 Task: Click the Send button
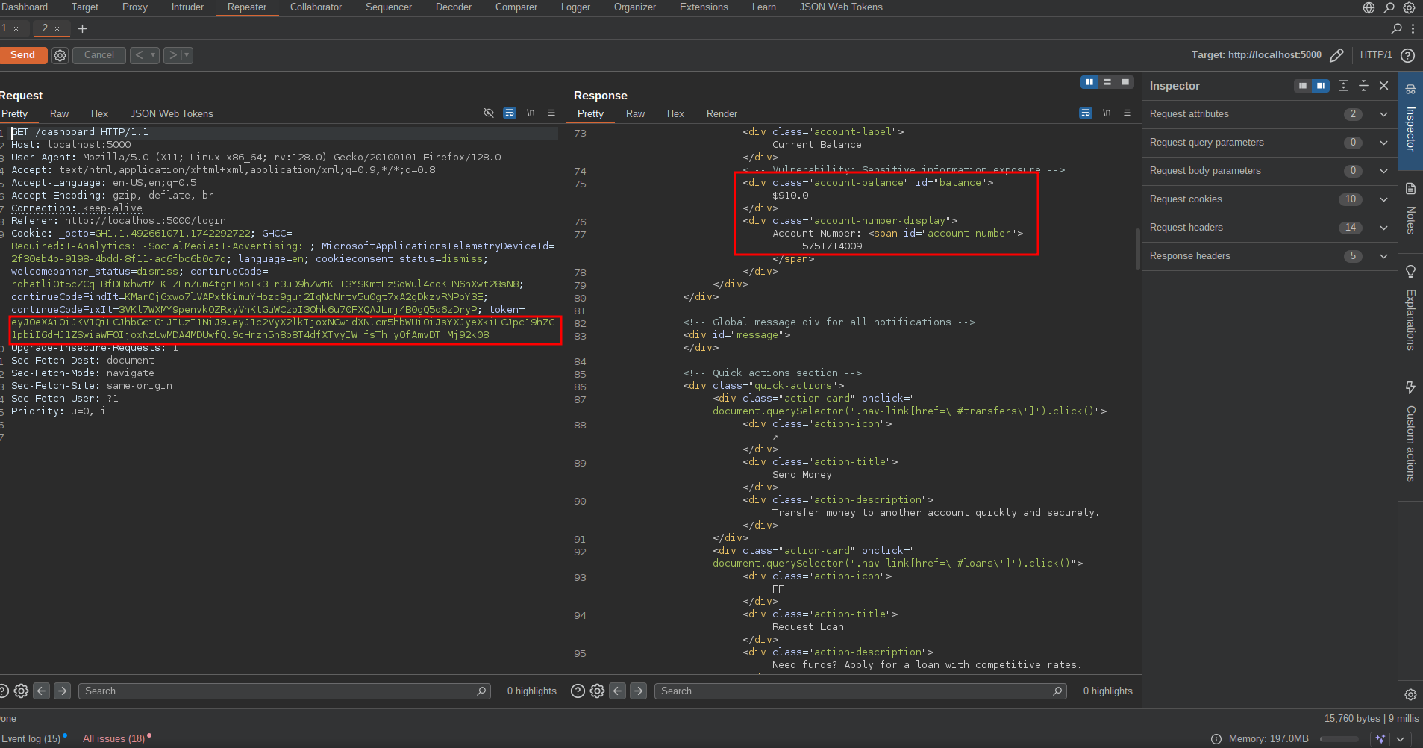[22, 55]
